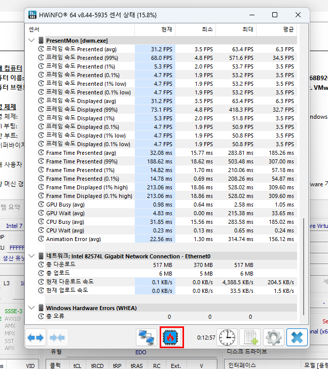Select the 프레임 속도 Presented (0.1% low) row

click(167, 92)
